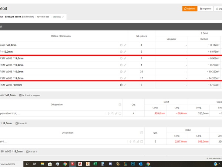Click the Export button at top right

point(218,9)
